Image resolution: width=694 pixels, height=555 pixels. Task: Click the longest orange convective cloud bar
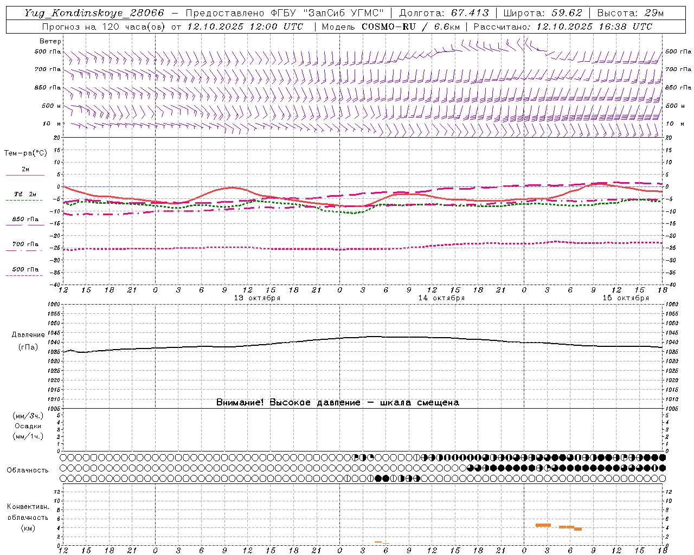pyautogui.click(x=543, y=525)
